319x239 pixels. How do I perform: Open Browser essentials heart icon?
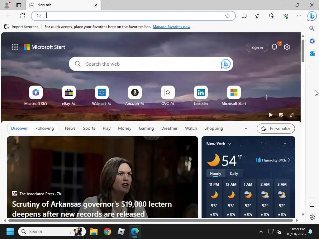pyautogui.click(x=285, y=16)
